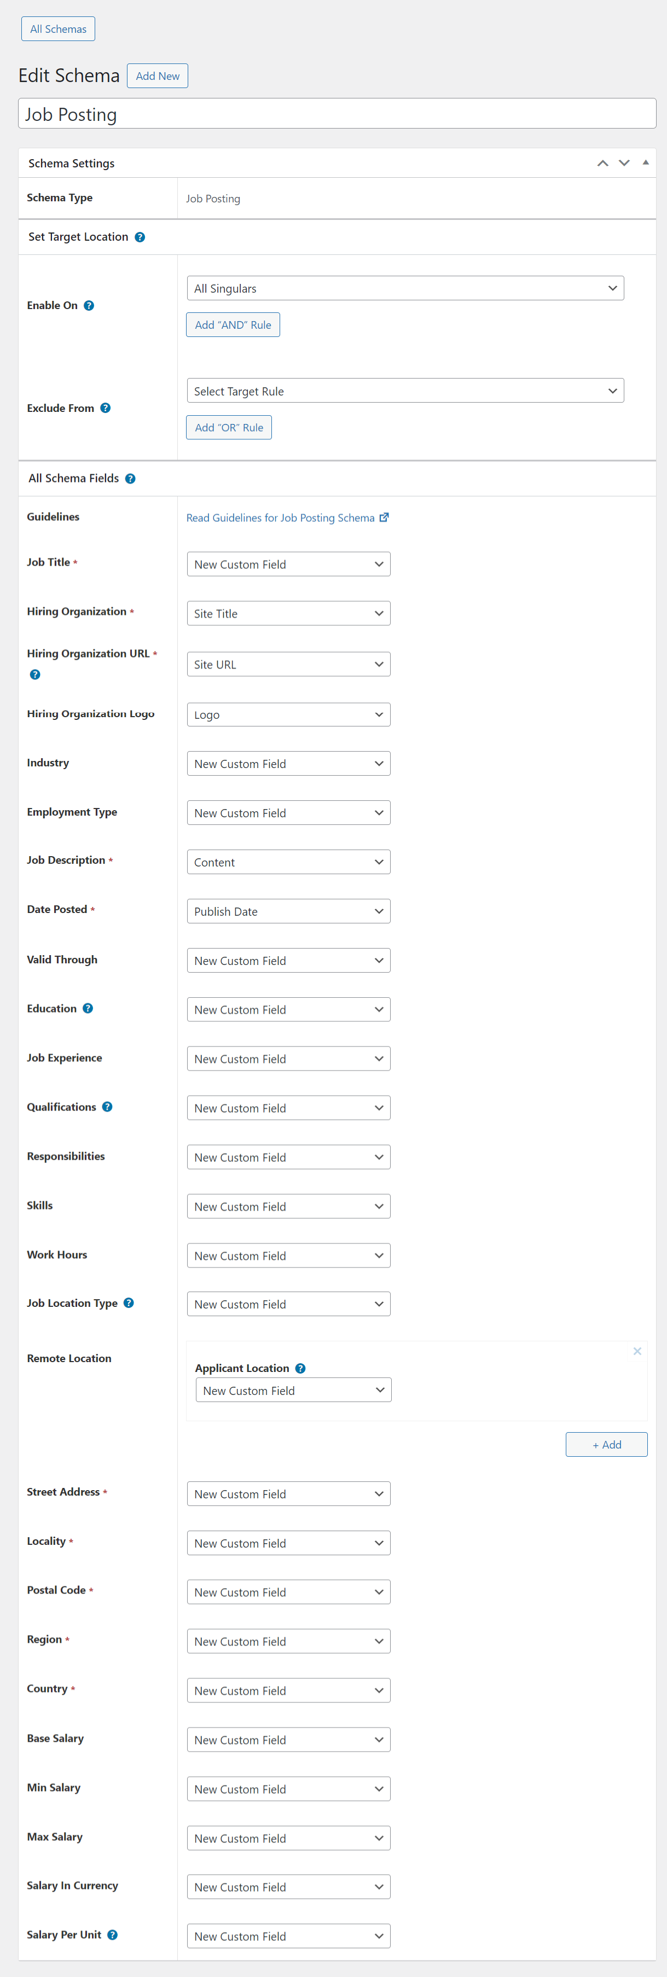Collapse the Schema Settings panel

tap(646, 162)
